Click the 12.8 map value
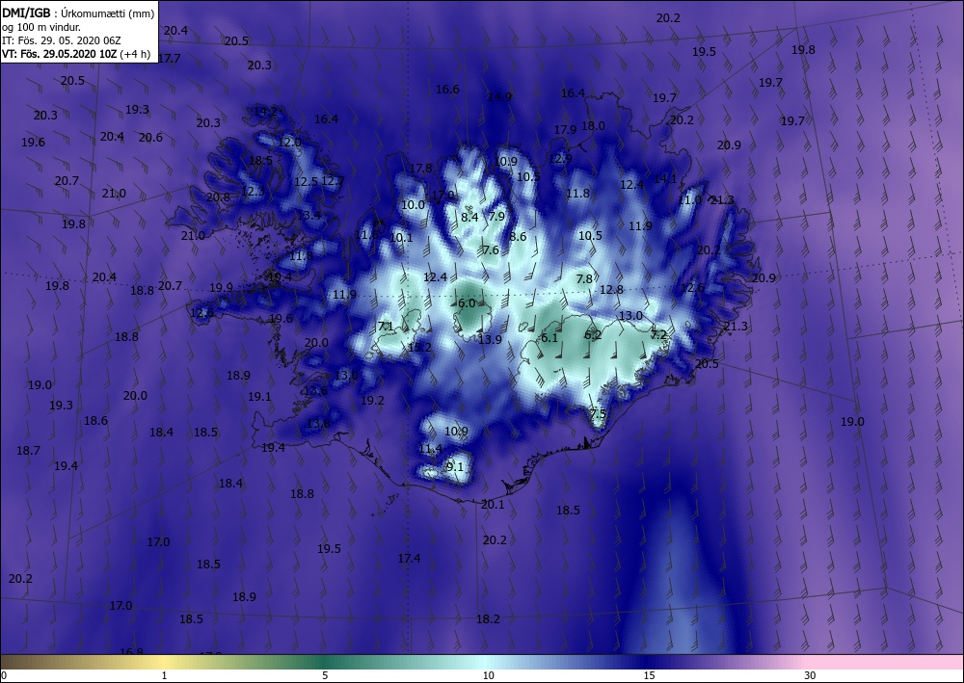This screenshot has height=683, width=964. 611,289
